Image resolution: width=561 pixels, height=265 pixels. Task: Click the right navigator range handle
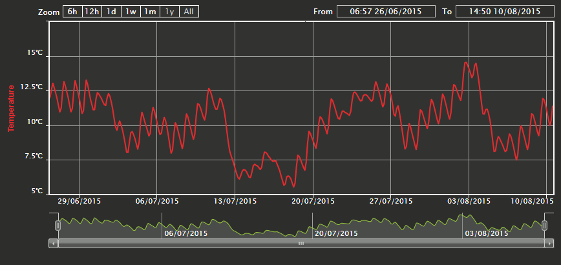(544, 226)
